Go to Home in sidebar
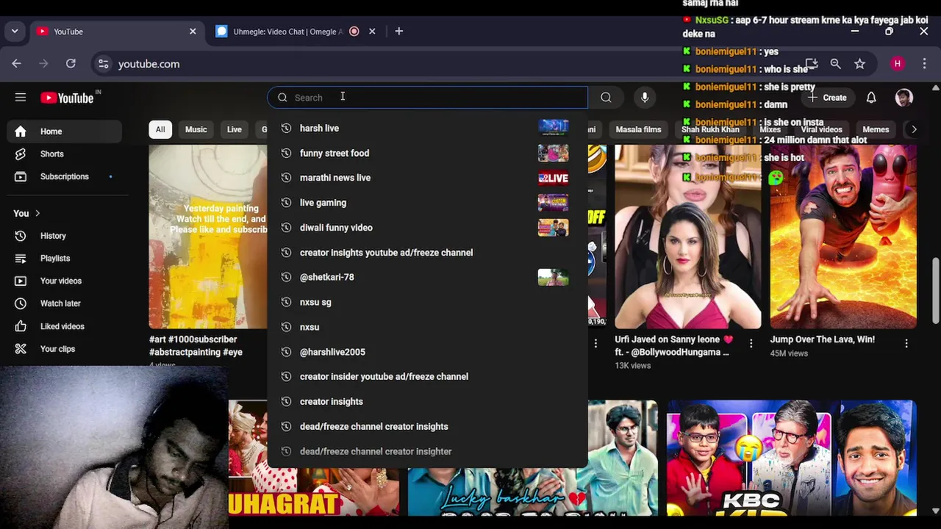The width and height of the screenshot is (941, 529). click(65, 132)
